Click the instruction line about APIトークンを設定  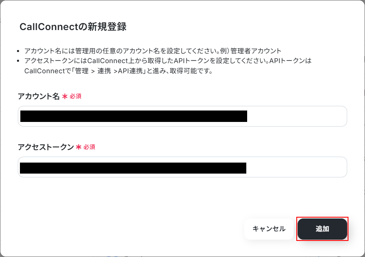(x=167, y=66)
